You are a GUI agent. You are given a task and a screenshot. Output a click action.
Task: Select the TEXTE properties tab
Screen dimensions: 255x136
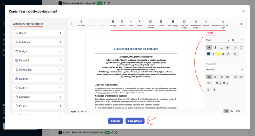click(x=210, y=33)
